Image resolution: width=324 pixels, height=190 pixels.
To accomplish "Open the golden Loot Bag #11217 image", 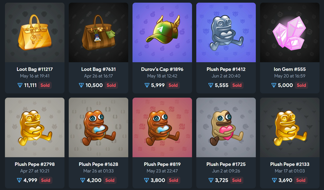I will coord(35,32).
